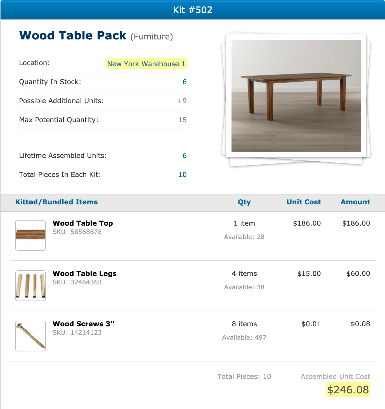The width and height of the screenshot is (385, 409).
Task: Click the Amount column header
Action: click(x=355, y=202)
